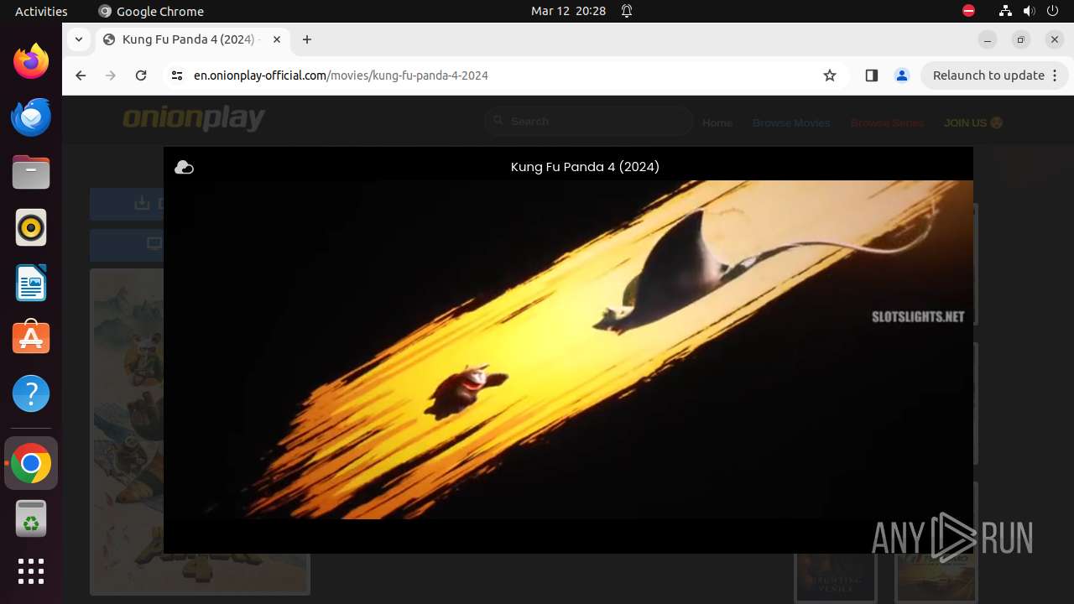Click the Kung Fu Panda 4 (2024) title
The width and height of the screenshot is (1074, 604).
click(585, 167)
